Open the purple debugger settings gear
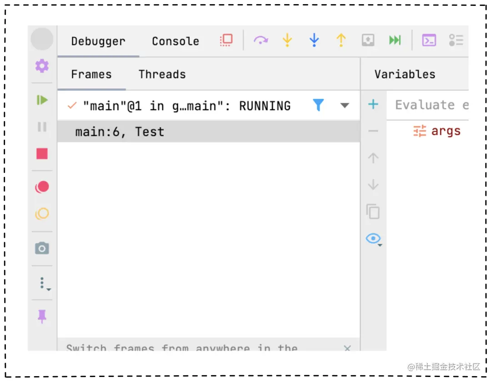491x382 pixels. click(42, 66)
